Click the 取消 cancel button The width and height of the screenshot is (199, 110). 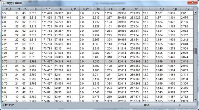[x=146, y=105]
